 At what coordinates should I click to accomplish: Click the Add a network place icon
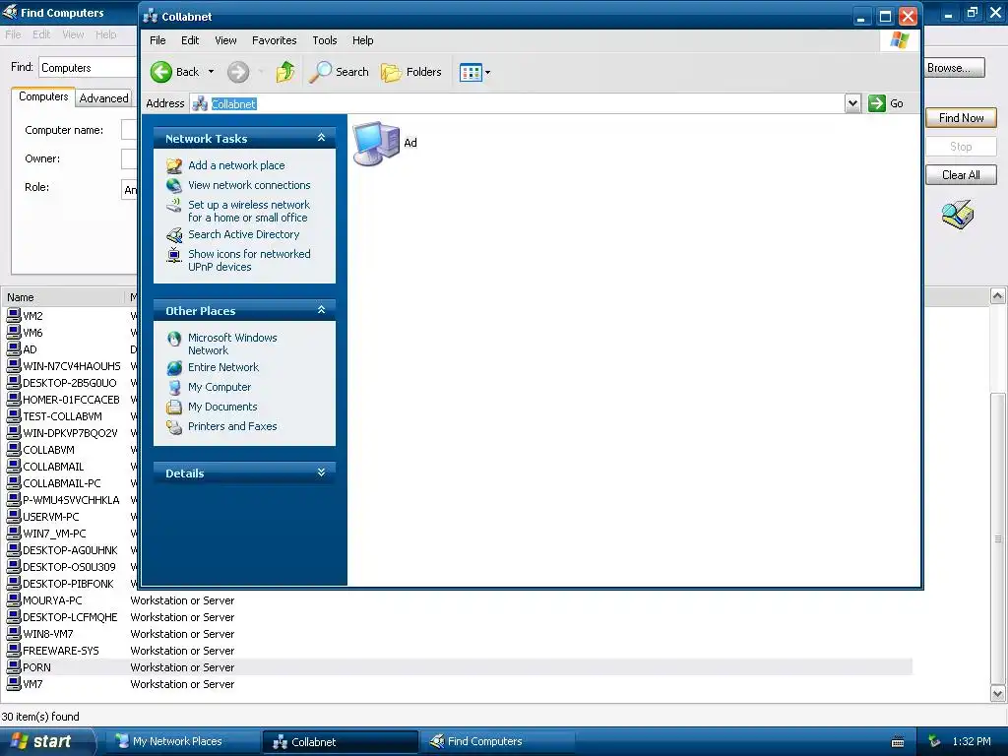[x=174, y=165]
